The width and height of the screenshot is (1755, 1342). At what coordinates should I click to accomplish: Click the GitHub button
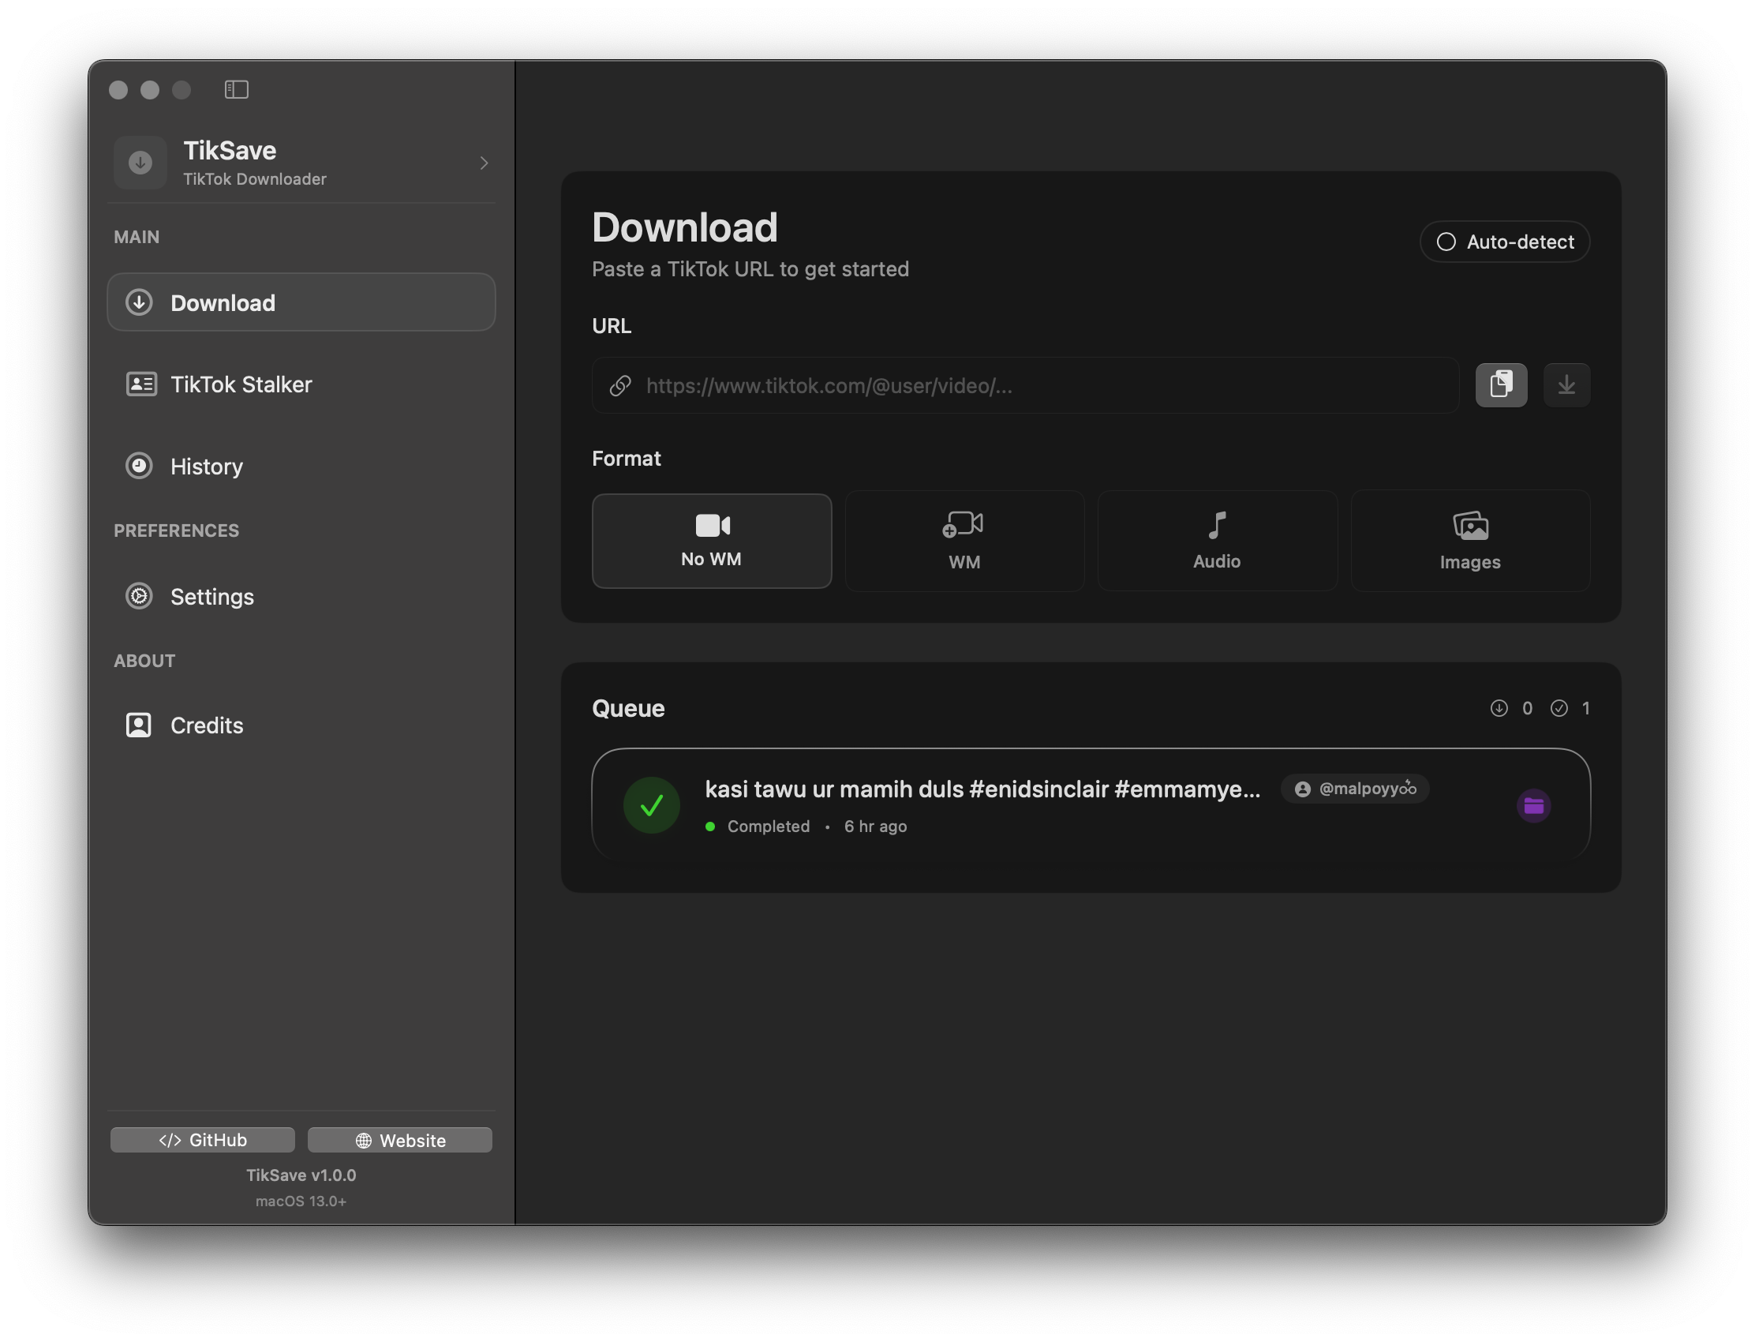(203, 1140)
